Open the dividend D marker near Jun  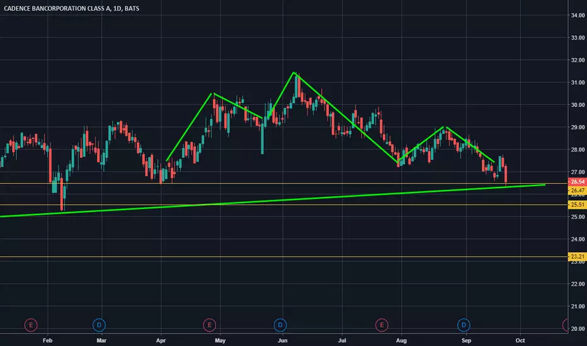click(x=280, y=325)
